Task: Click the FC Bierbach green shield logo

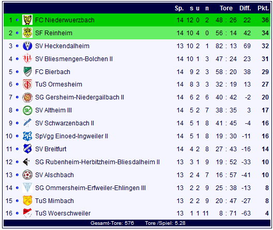Action: click(27, 71)
